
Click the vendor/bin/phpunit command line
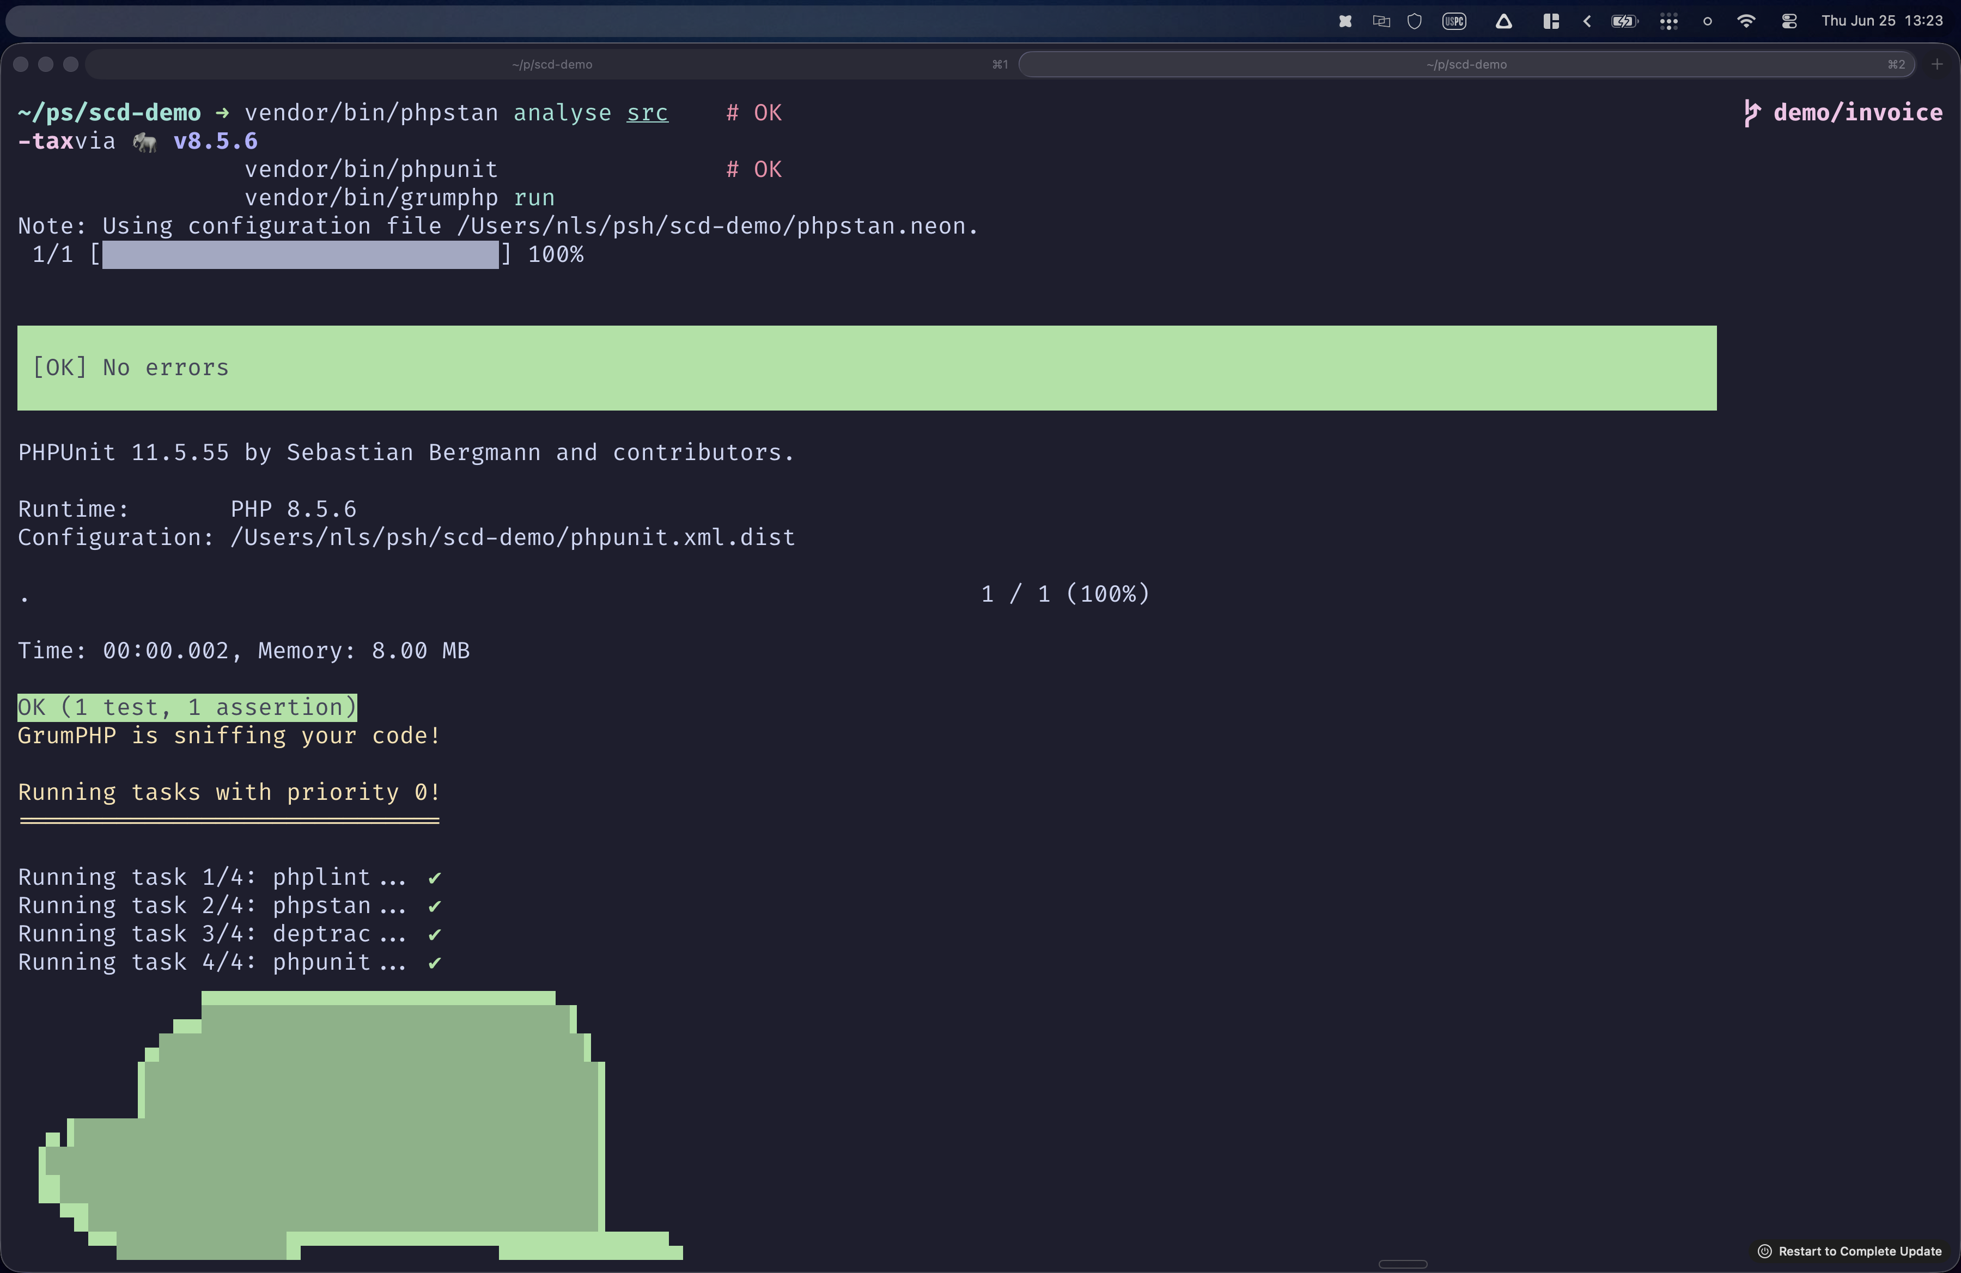coord(371,170)
